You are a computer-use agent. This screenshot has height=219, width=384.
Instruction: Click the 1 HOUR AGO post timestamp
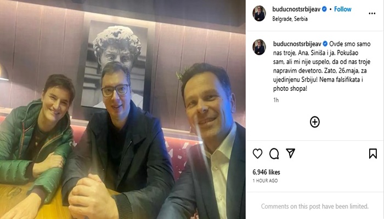tap(265, 181)
